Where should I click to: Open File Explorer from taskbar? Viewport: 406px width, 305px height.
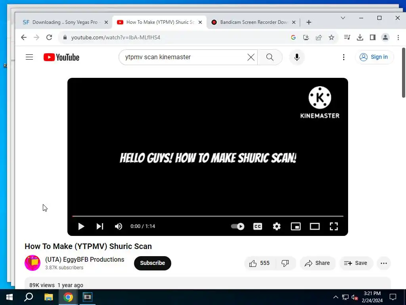48,297
